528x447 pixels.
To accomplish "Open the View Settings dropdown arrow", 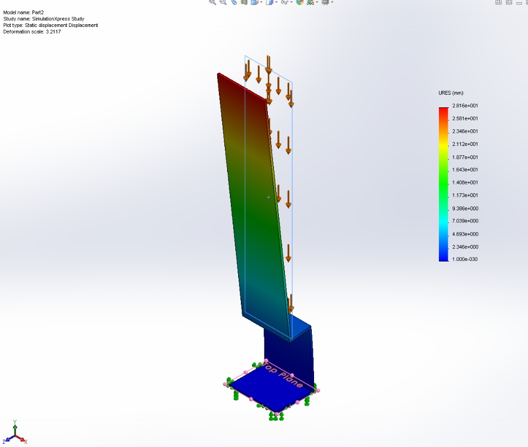I will [x=332, y=2].
